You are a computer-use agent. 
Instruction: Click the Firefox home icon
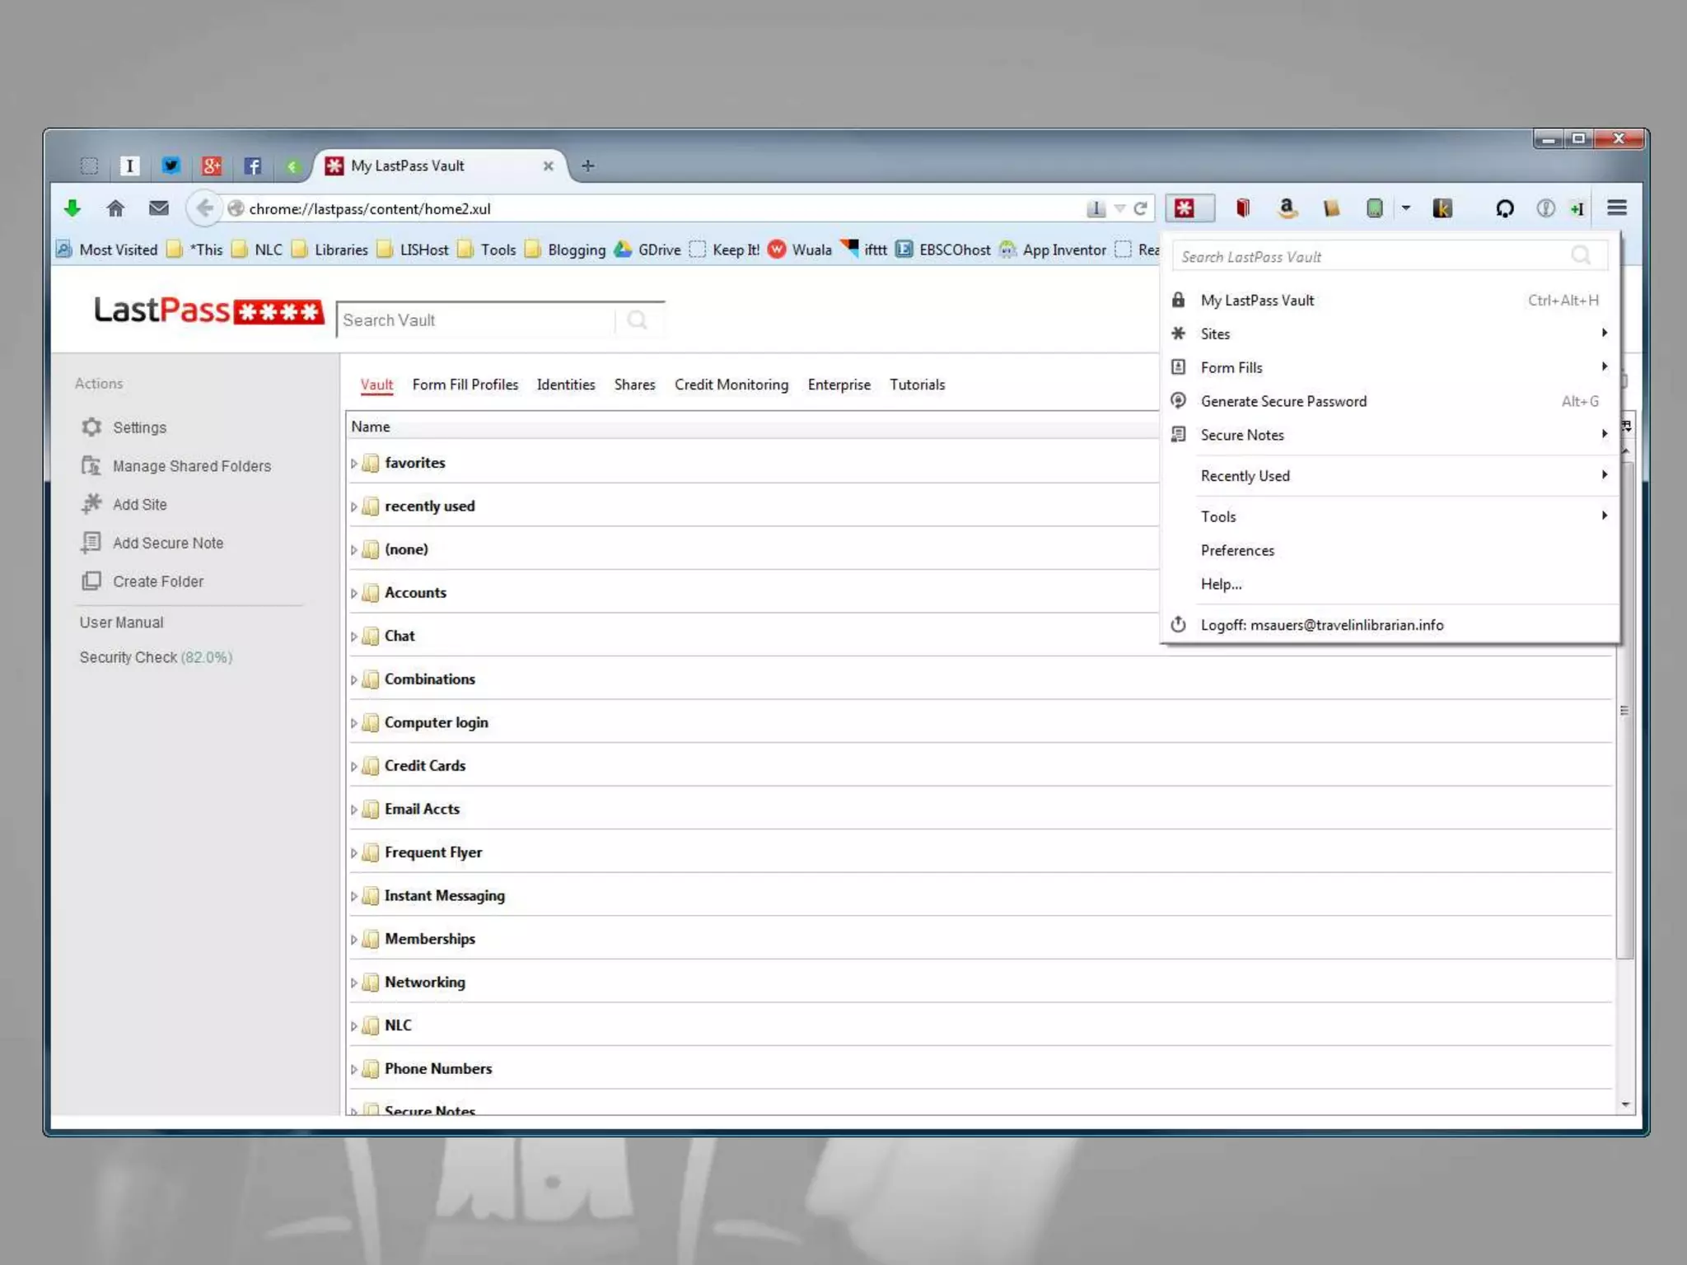tap(115, 208)
